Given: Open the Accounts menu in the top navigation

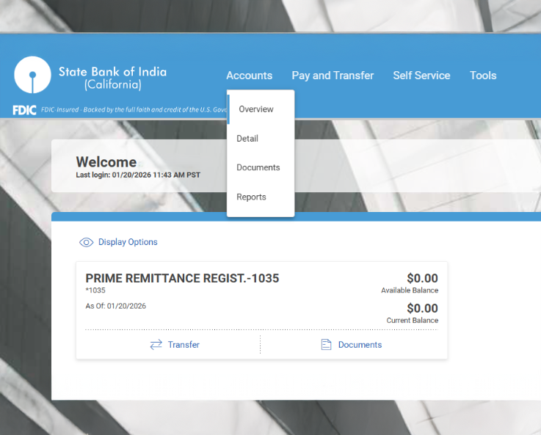Looking at the screenshot, I should [x=249, y=76].
